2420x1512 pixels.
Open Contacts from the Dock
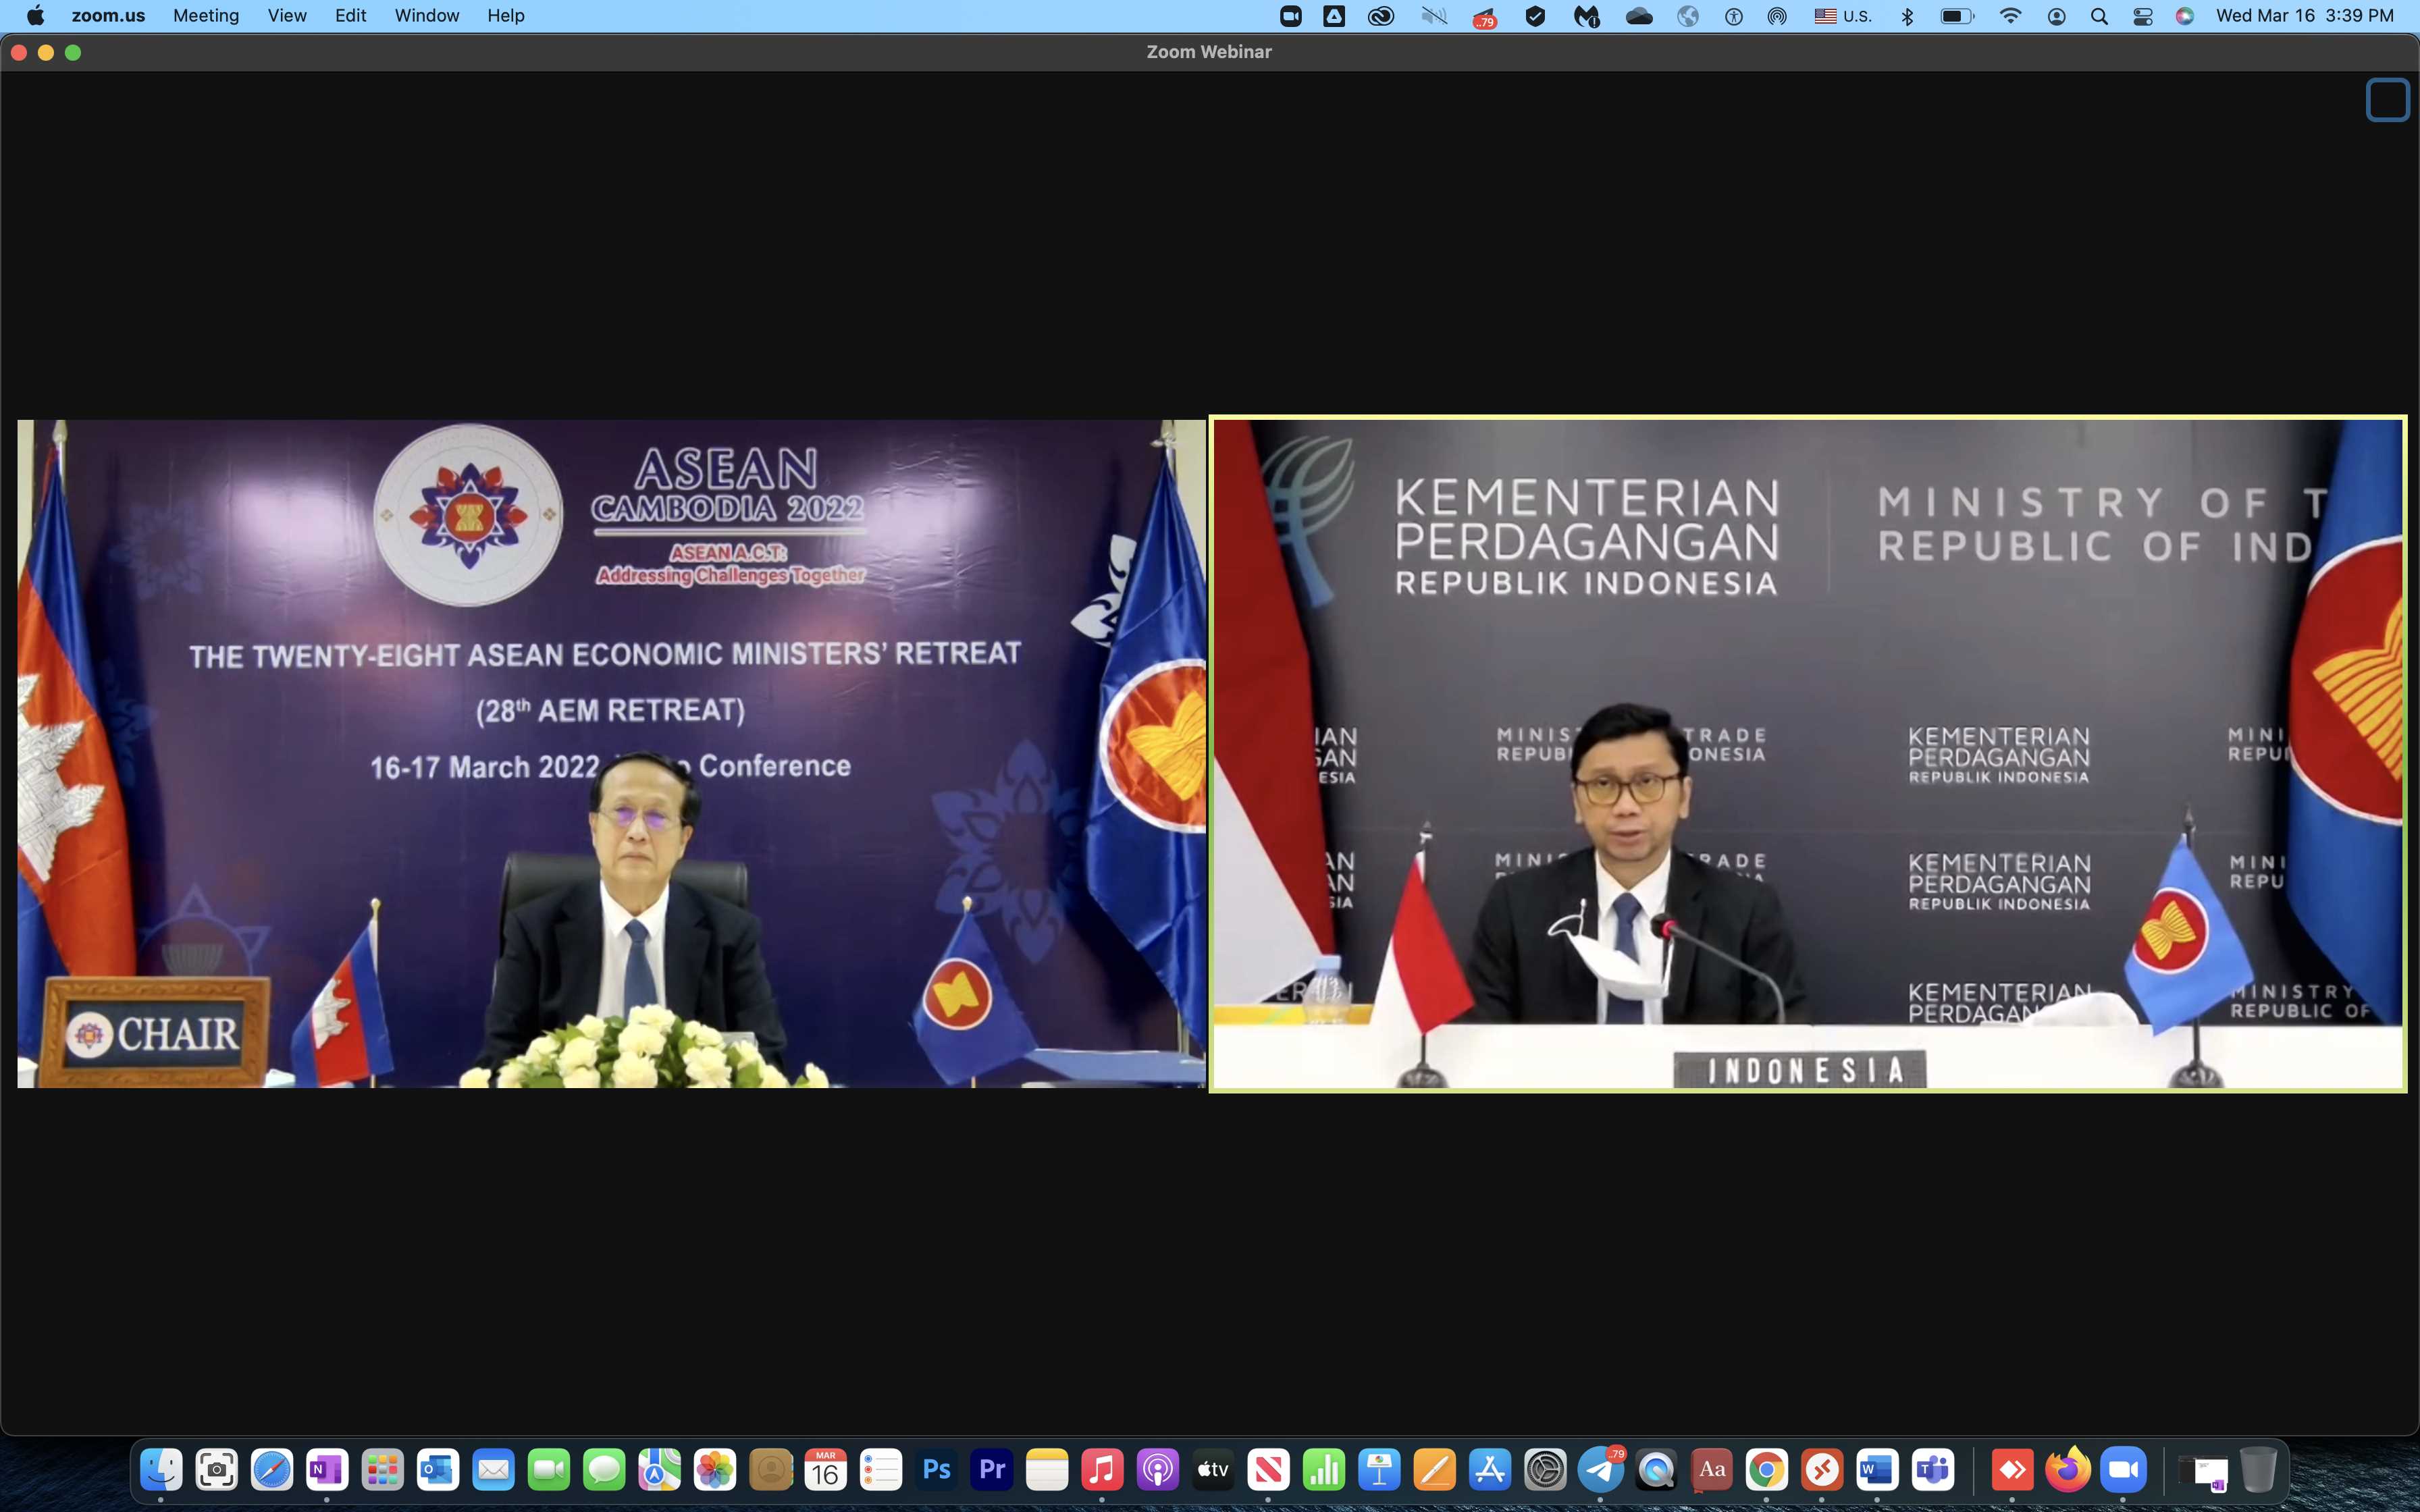pos(771,1469)
